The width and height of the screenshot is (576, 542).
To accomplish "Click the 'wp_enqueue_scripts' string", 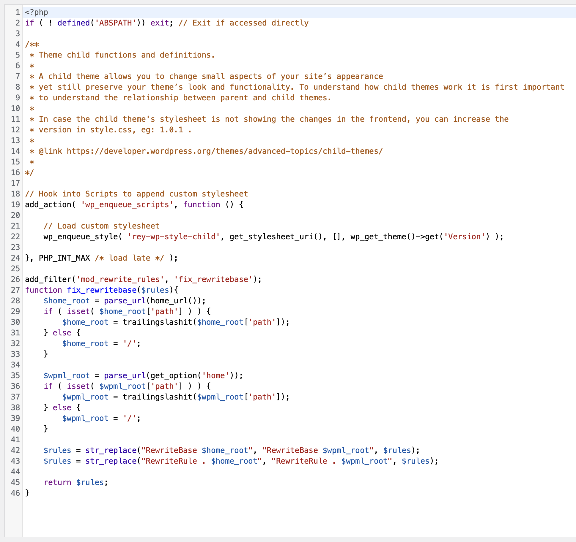I will click(x=127, y=205).
